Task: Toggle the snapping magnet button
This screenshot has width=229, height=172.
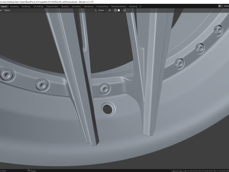Action: coord(115,11)
